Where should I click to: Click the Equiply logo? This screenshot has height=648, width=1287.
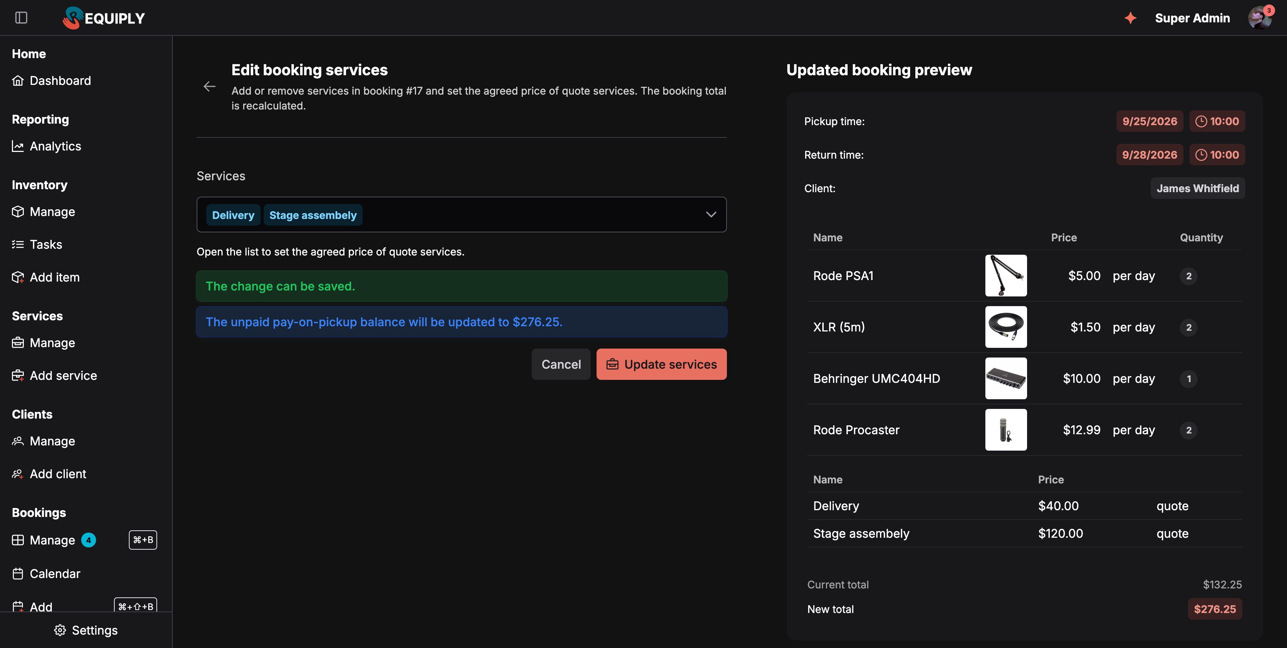coord(104,18)
